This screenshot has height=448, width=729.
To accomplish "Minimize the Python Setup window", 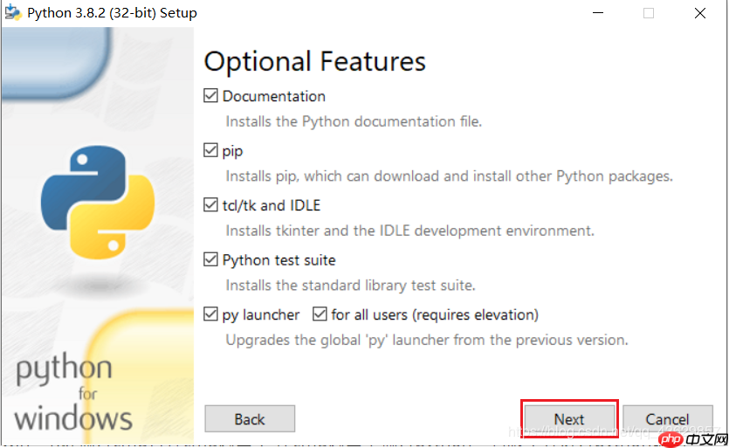I will pyautogui.click(x=598, y=13).
